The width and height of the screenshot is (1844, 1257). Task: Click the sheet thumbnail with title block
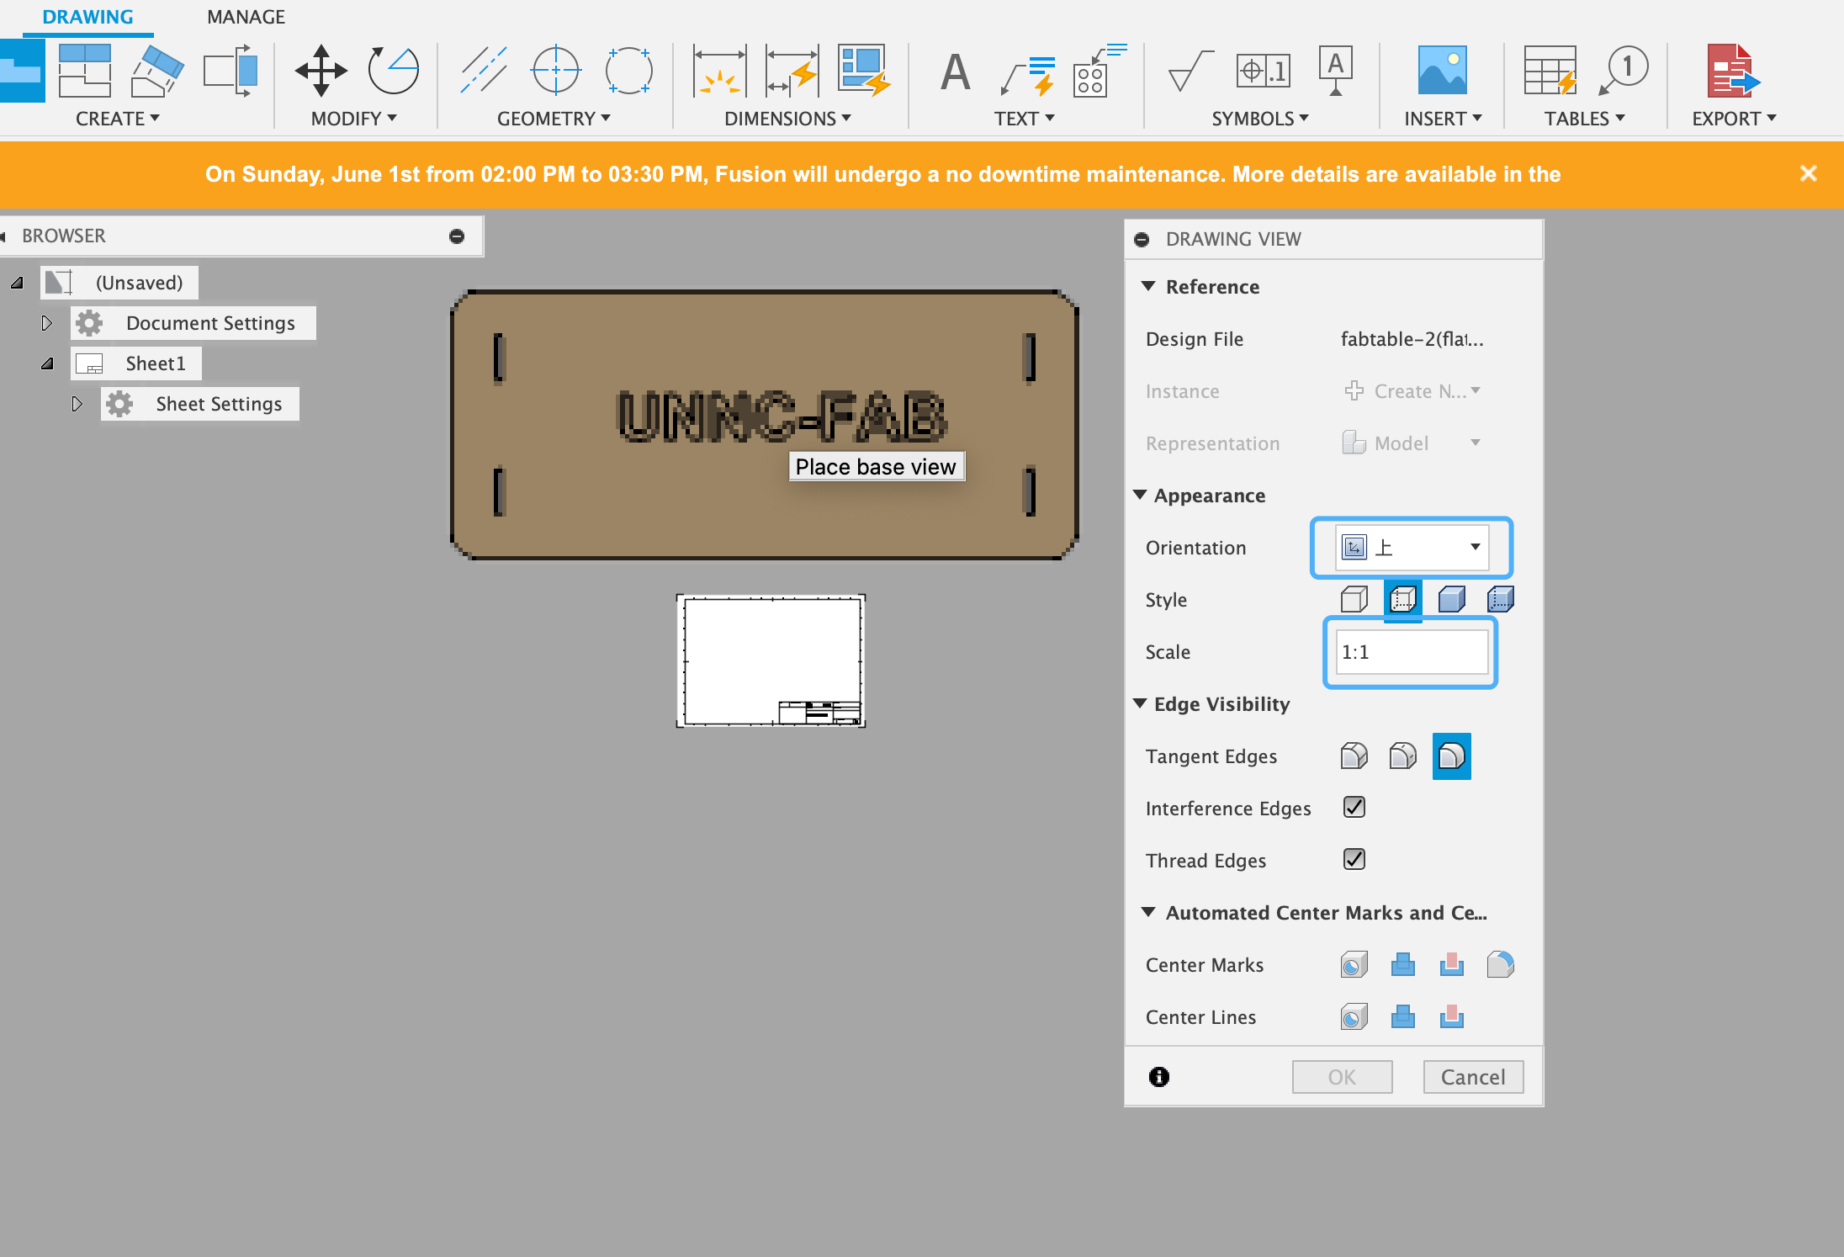point(771,661)
